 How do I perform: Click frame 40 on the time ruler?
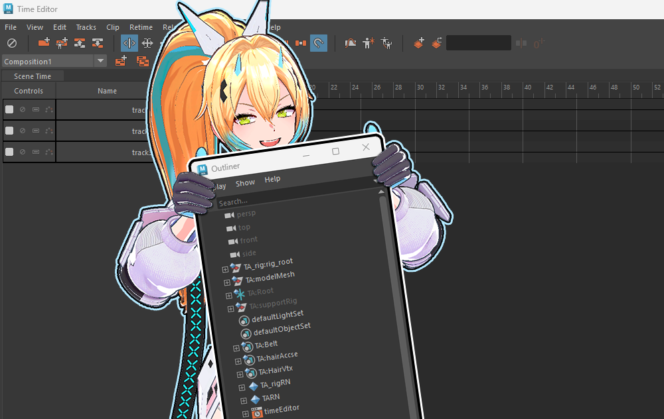coord(527,88)
